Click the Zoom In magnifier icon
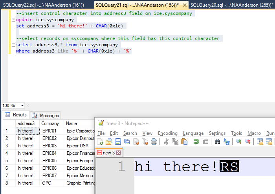The image size is (275, 194). [x=238, y=142]
